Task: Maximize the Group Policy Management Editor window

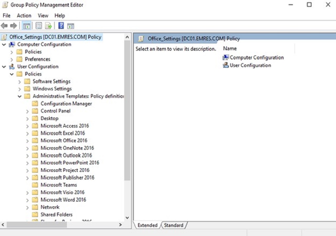Action: pyautogui.click(x=309, y=5)
